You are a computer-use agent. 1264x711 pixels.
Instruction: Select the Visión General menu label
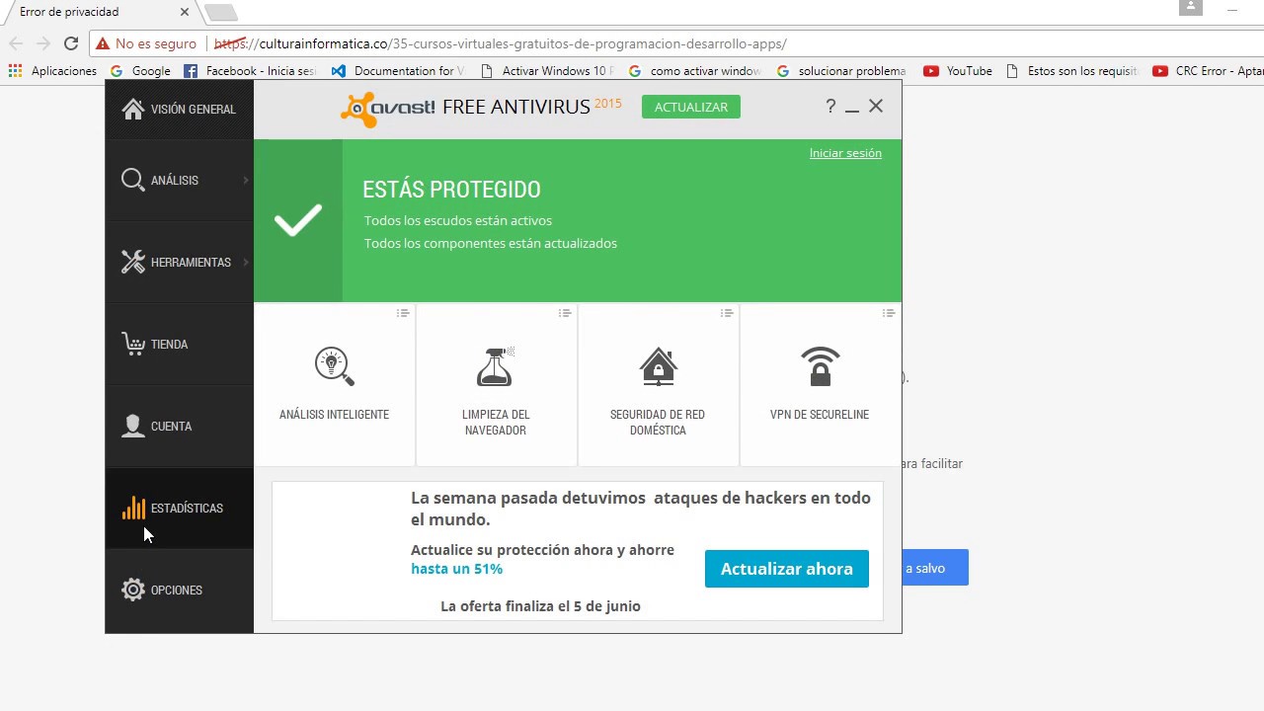point(194,110)
